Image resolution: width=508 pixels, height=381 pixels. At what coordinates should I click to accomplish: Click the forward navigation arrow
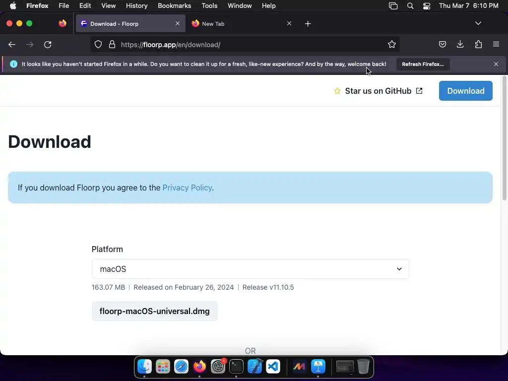(x=30, y=45)
